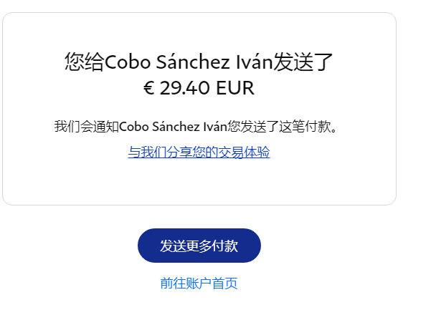The image size is (446, 320).
Task: Click the 首页 characters in the bottom link
Action: coord(224,283)
